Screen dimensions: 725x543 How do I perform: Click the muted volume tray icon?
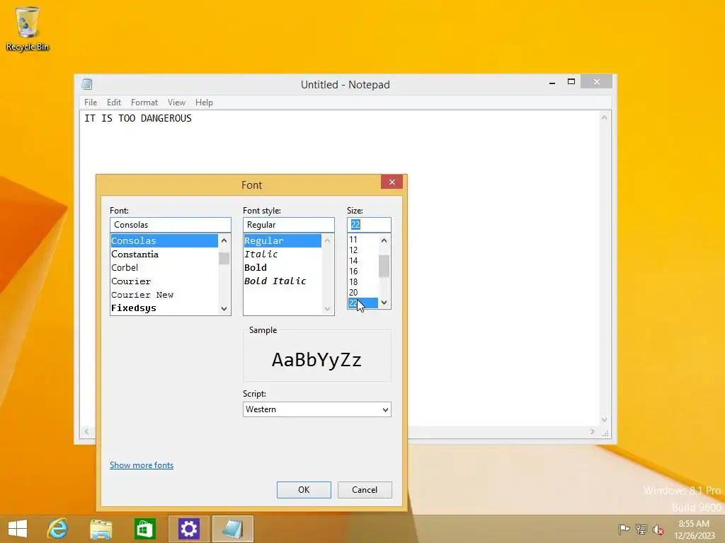(x=658, y=530)
